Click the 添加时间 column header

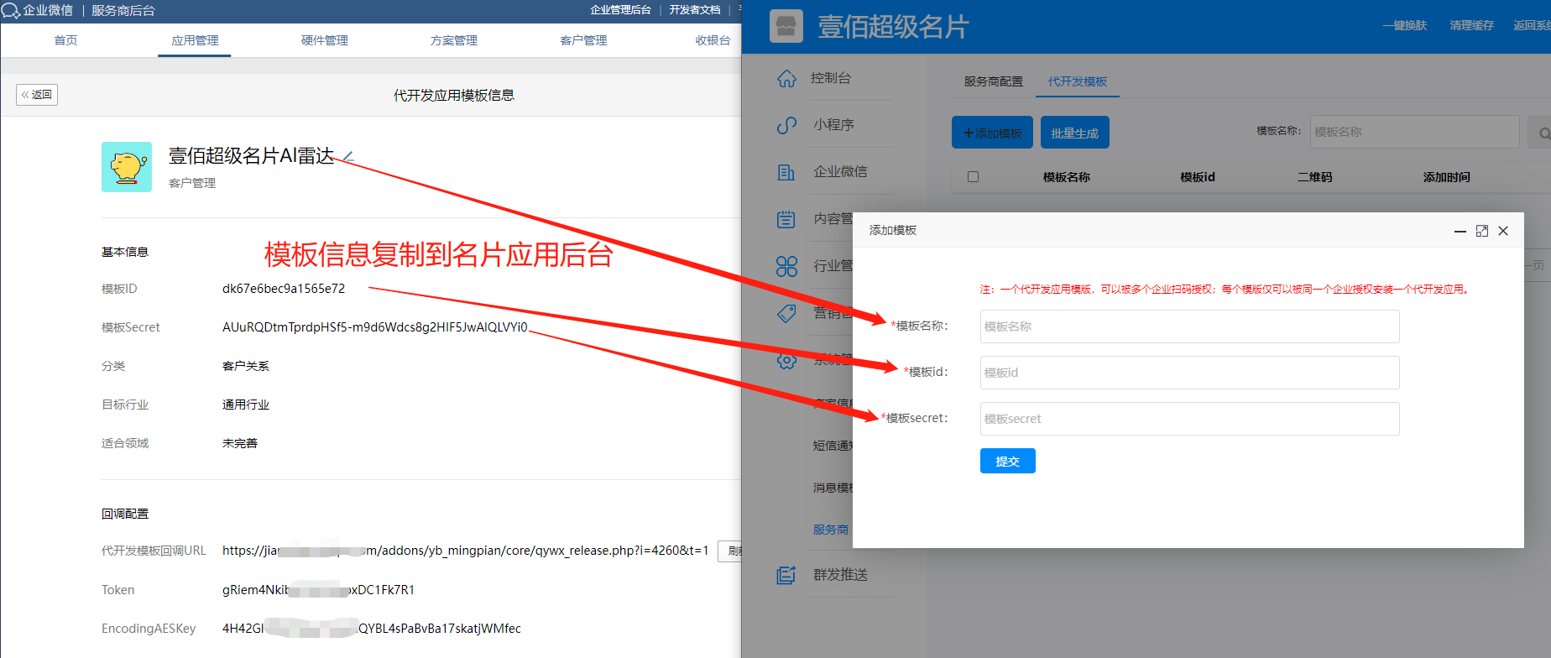[x=1447, y=177]
